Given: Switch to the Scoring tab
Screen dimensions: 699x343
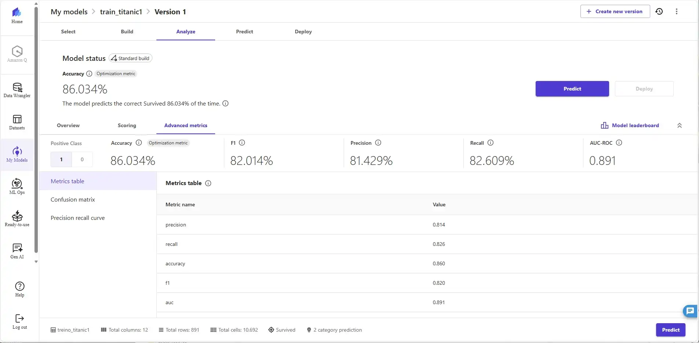Looking at the screenshot, I should click(127, 125).
